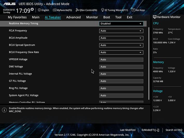The image size is (184, 138).
Task: Click the EzMode exit arrow icon
Action: (x=158, y=130)
